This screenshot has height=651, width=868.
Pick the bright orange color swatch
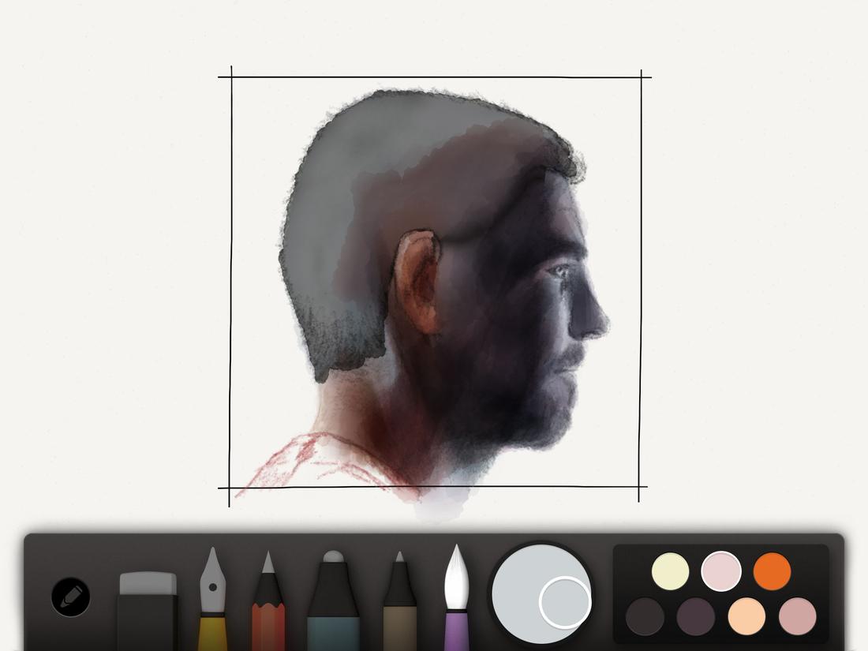[771, 570]
